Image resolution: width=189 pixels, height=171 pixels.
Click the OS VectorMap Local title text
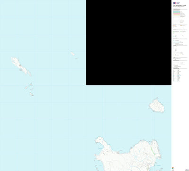tap(179, 5)
